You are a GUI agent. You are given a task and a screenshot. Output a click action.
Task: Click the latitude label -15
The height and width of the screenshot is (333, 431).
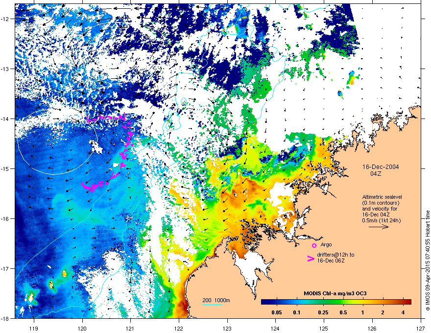coord(5,168)
